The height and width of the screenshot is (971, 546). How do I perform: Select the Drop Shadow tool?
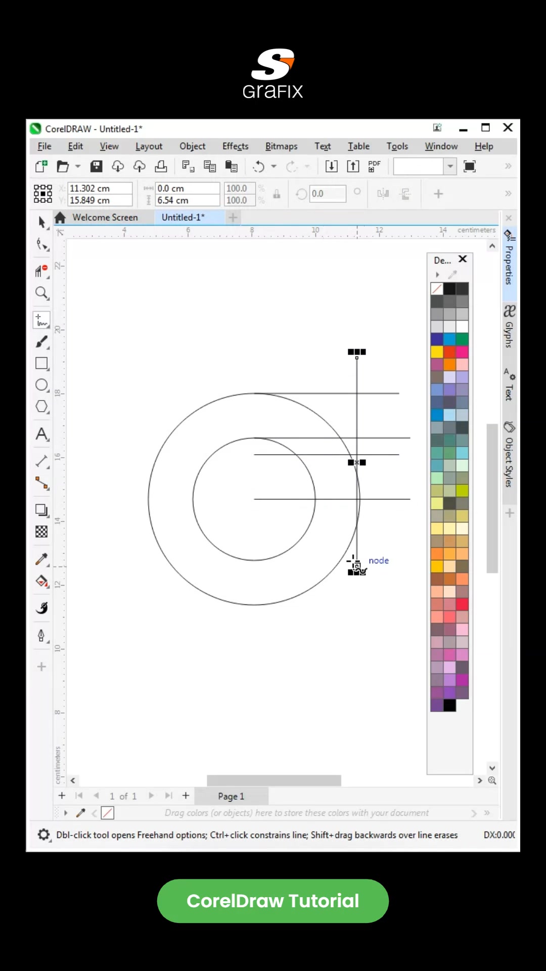42,510
